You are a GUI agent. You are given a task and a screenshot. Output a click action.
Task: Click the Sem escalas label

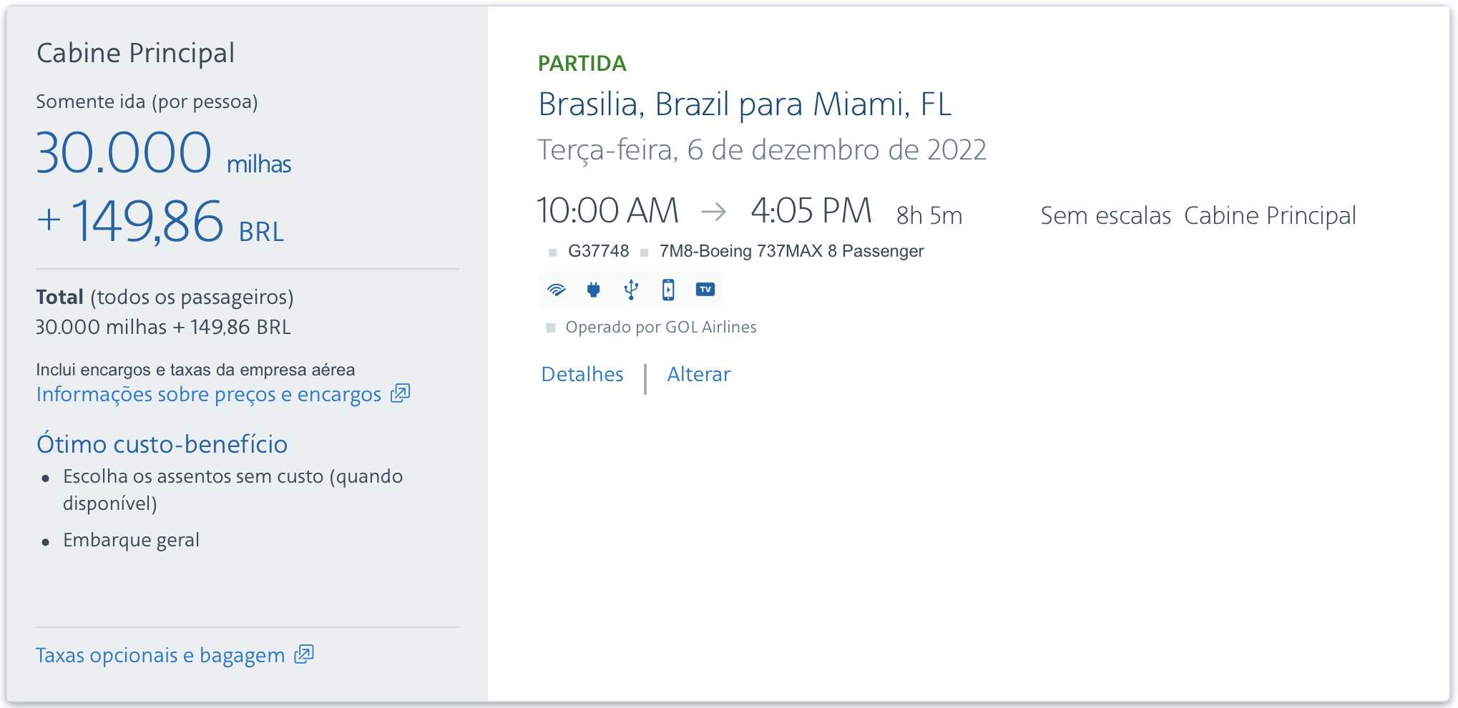[x=1105, y=215]
